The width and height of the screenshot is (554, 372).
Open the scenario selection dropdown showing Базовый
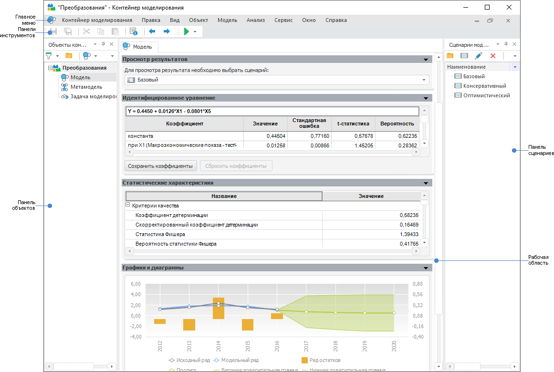pyautogui.click(x=423, y=80)
